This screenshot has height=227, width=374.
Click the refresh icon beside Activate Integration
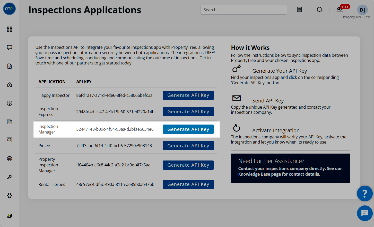(237, 128)
